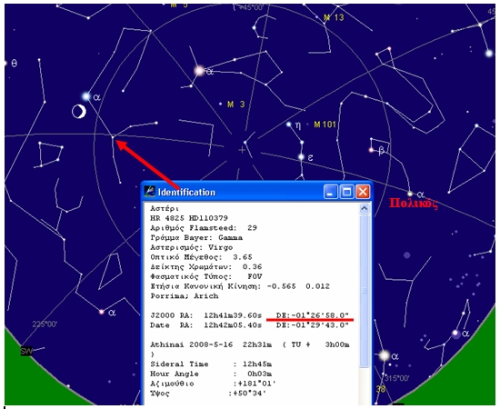Click the SW compass direction label
The width and height of the screenshot is (500, 409).
26,352
